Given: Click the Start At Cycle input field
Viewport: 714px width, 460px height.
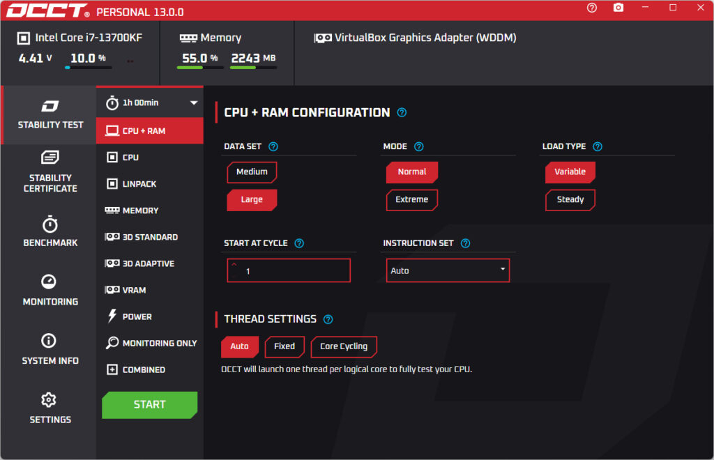Looking at the screenshot, I should [289, 270].
